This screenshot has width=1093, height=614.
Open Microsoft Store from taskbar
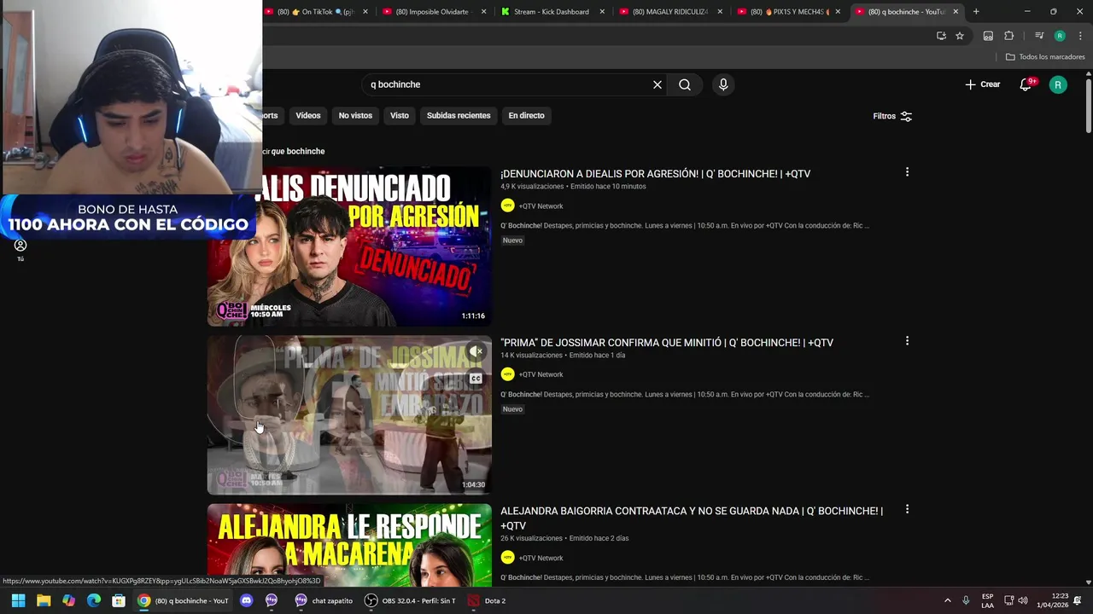point(119,600)
